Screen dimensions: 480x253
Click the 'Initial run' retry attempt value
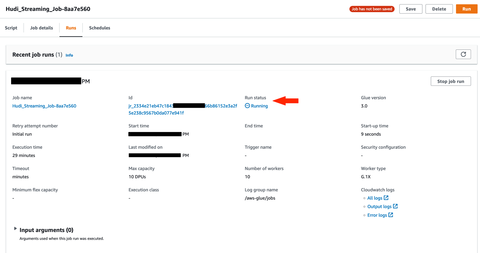22,134
